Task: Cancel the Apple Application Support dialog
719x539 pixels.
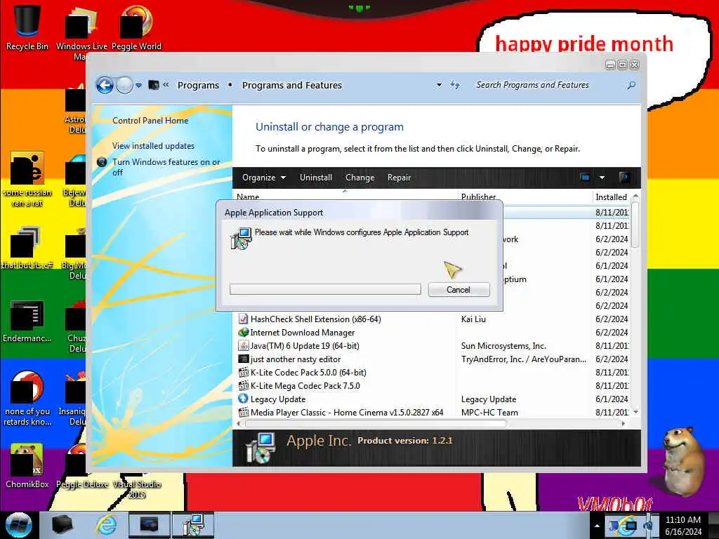Action: 459,290
